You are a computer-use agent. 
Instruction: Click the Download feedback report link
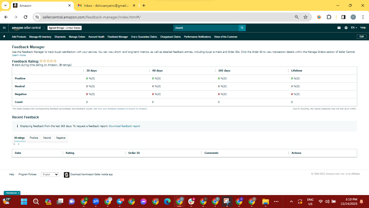pos(125,126)
